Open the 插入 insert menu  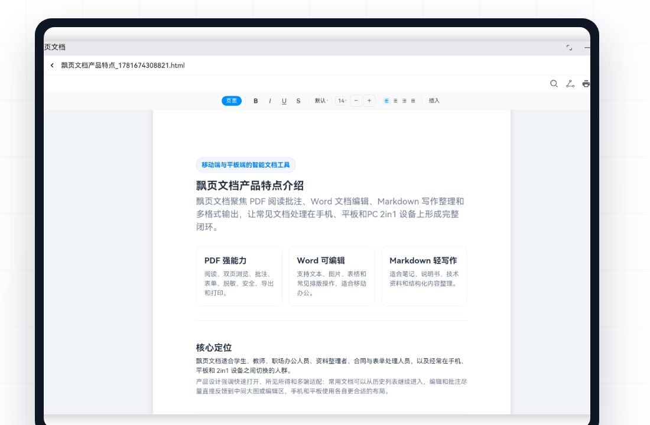click(x=434, y=101)
